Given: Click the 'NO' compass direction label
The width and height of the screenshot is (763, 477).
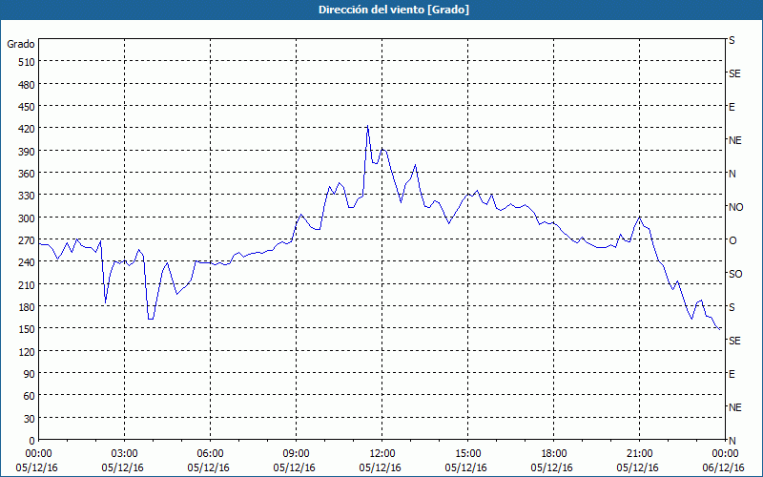Looking at the screenshot, I should click(x=735, y=207).
